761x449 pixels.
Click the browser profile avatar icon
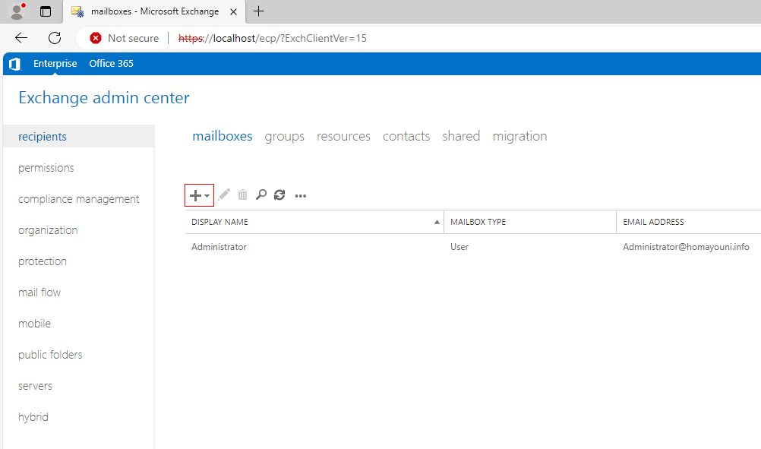17,11
